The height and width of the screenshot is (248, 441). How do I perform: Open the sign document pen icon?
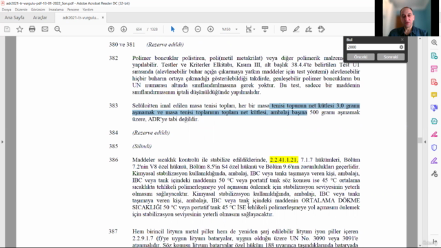(309, 29)
